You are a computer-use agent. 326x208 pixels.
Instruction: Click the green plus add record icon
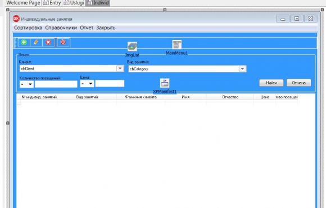pyautogui.click(x=24, y=42)
